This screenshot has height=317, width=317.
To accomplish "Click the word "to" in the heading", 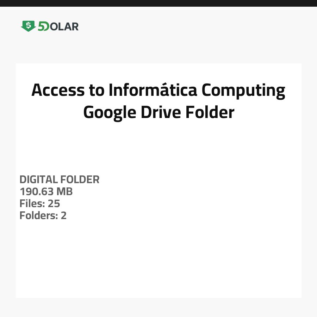I will (x=97, y=91).
